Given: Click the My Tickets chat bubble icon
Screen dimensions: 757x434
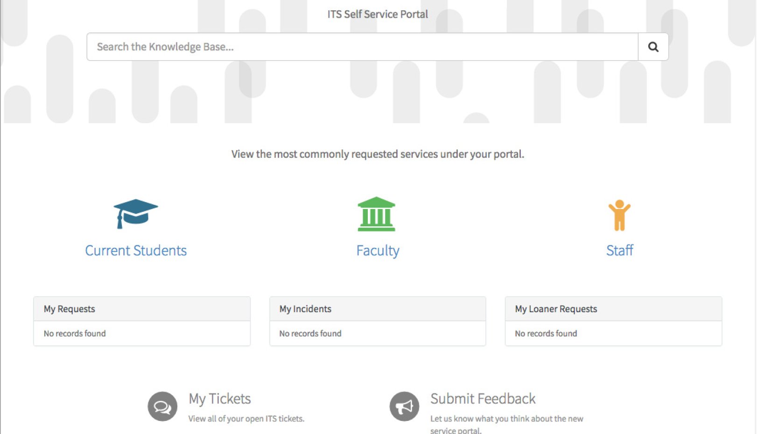Looking at the screenshot, I should click(x=162, y=406).
